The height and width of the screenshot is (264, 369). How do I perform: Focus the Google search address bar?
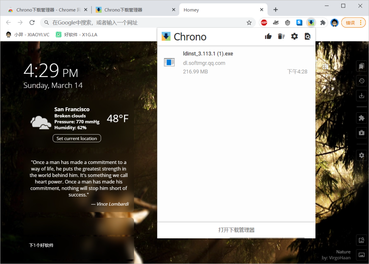click(x=148, y=23)
